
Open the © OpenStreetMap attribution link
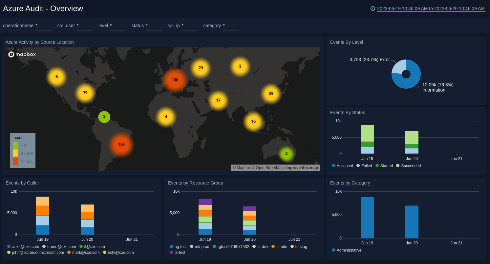[268, 168]
